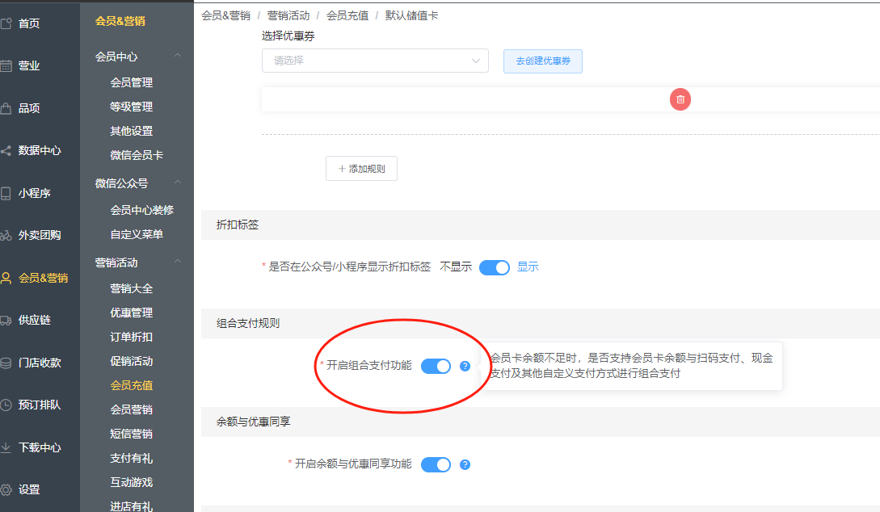Click 添加规则 button

click(x=361, y=168)
